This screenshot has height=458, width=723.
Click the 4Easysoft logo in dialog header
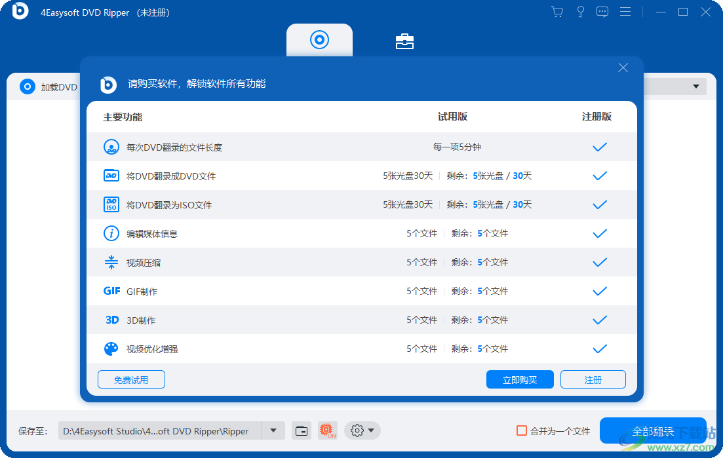[108, 85]
